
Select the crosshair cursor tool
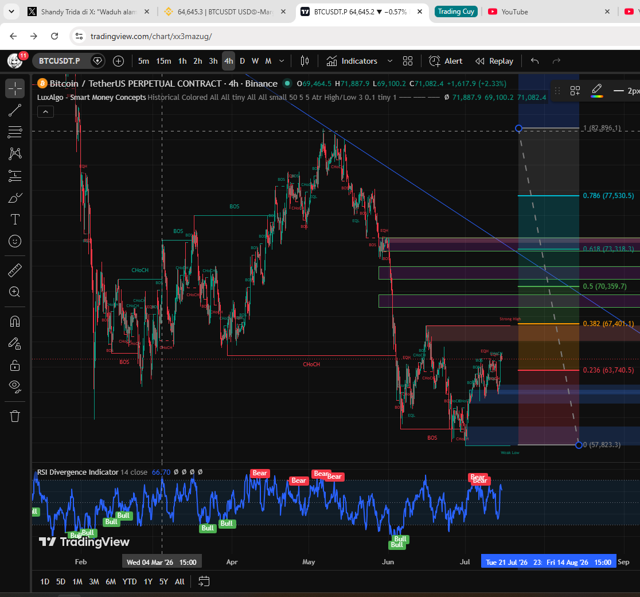click(x=15, y=88)
